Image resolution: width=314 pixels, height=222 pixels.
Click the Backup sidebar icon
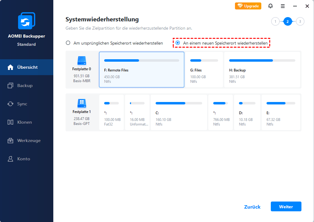pos(10,86)
